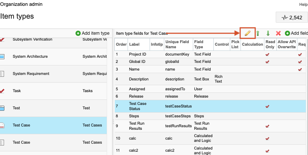The image size is (308, 155).
Task: Select the Test item type
Action: click(54, 108)
